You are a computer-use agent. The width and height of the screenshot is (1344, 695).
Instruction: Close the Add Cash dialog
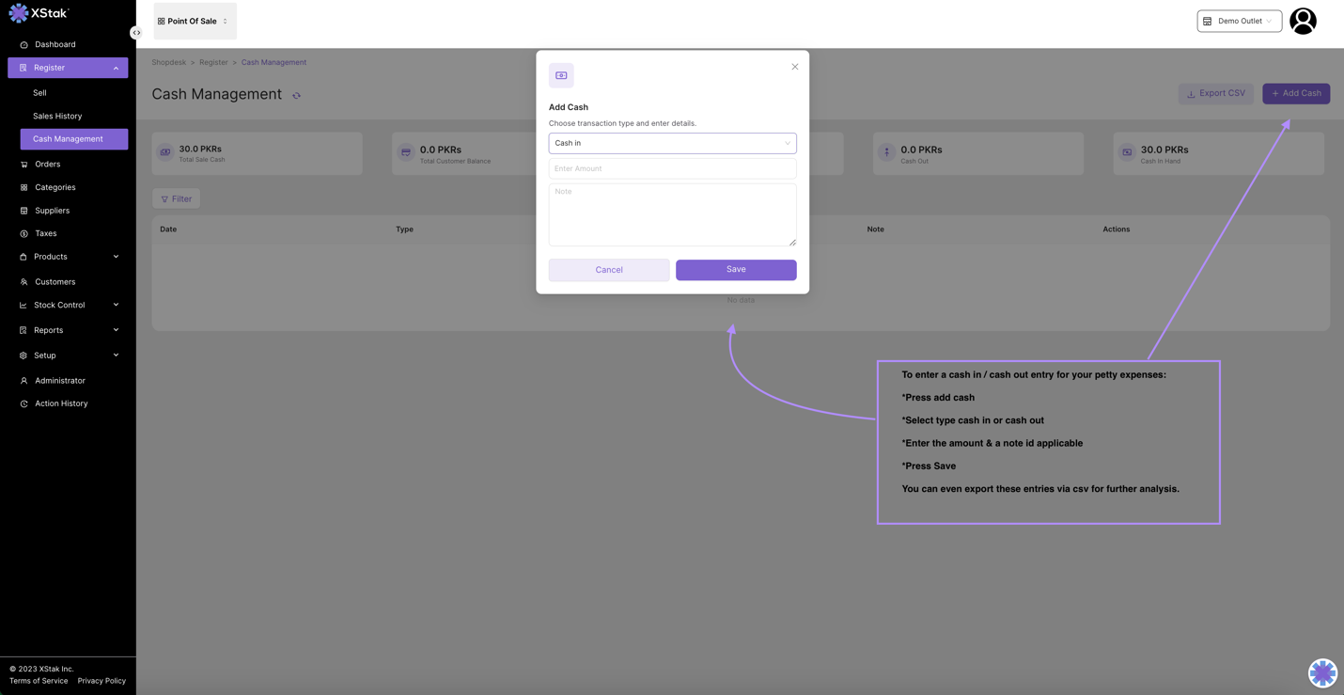point(794,67)
